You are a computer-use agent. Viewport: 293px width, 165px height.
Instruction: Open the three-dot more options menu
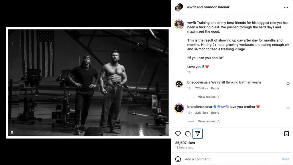[286, 7]
